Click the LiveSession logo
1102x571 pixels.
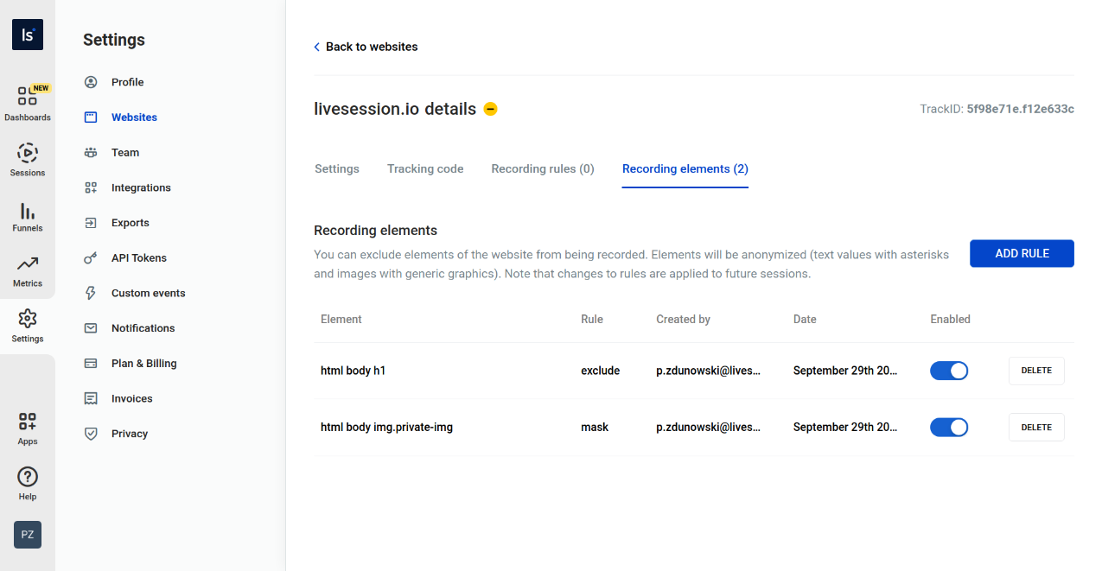pos(27,35)
